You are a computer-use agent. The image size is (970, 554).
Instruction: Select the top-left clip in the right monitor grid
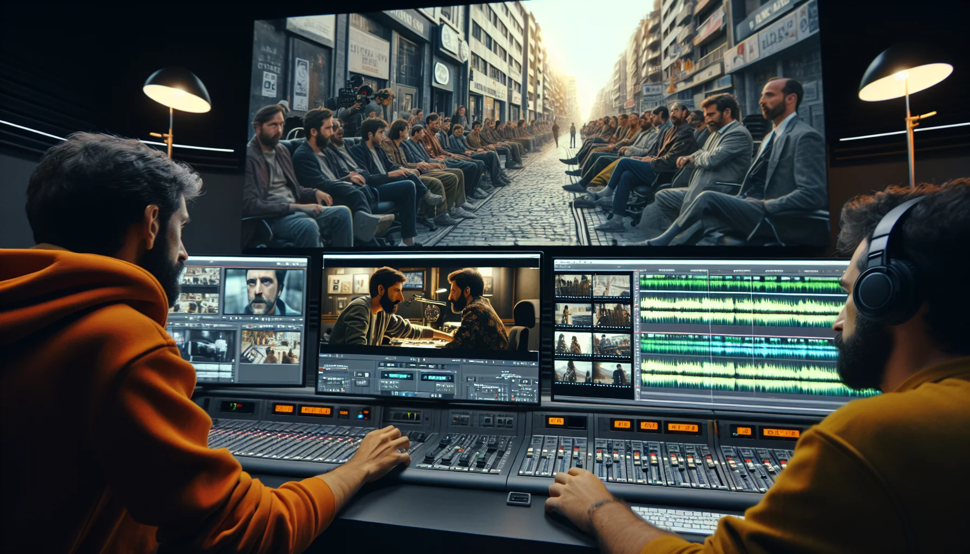tap(573, 286)
